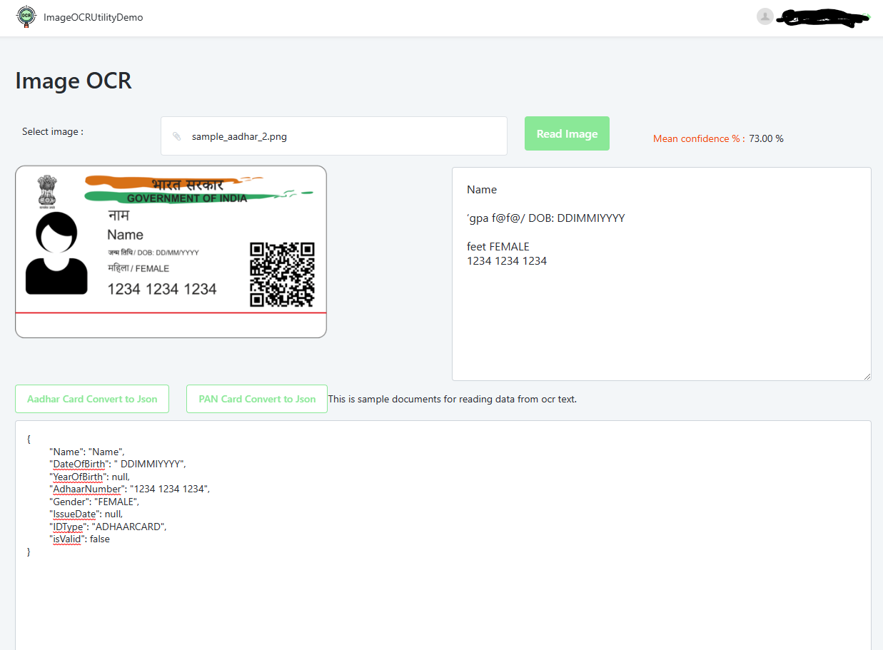Open the ImageOCRUtilityDemo home link
The width and height of the screenshot is (883, 650).
[x=94, y=16]
